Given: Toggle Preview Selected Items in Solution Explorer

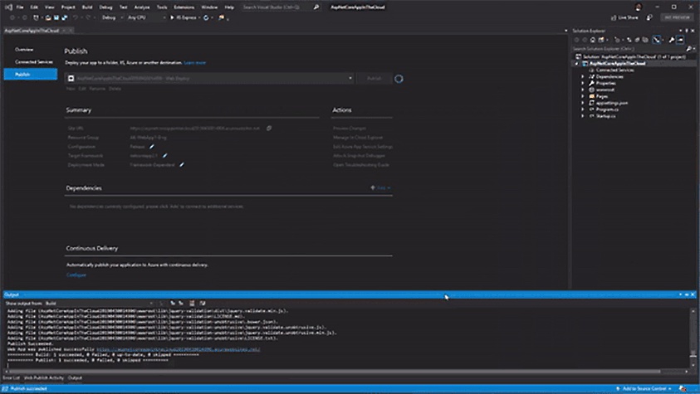Looking at the screenshot, I should coord(681,39).
